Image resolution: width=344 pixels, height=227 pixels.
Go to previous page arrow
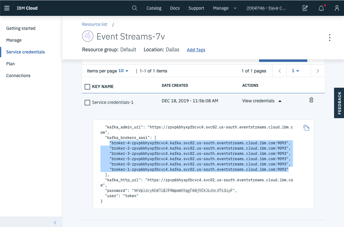(x=280, y=71)
